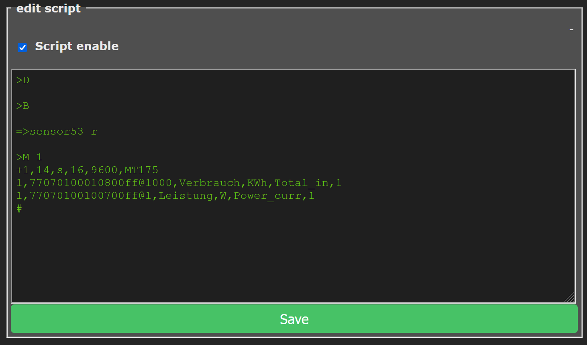Click on MT175 text in the script
This screenshot has width=587, height=345.
tap(141, 170)
